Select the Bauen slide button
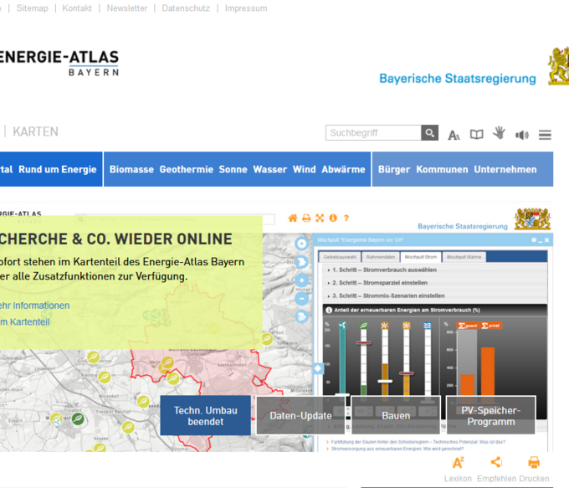The height and width of the screenshot is (488, 569). click(x=396, y=416)
